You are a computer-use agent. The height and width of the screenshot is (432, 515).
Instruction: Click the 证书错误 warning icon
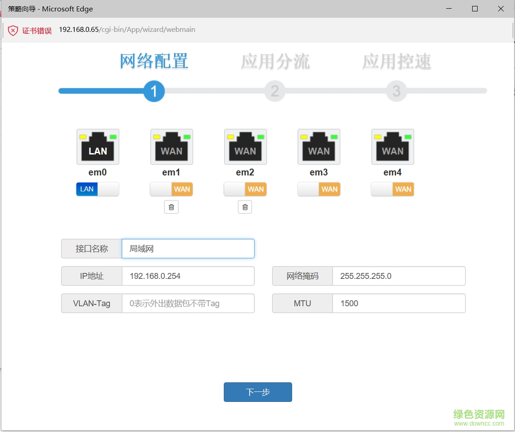pos(13,30)
